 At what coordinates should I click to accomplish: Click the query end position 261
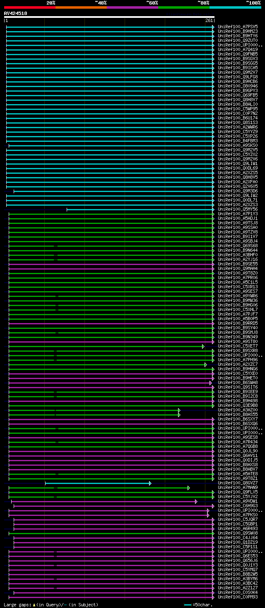pyautogui.click(x=209, y=20)
